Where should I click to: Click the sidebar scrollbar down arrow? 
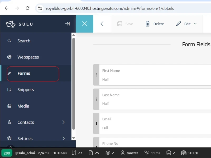click(74, 138)
